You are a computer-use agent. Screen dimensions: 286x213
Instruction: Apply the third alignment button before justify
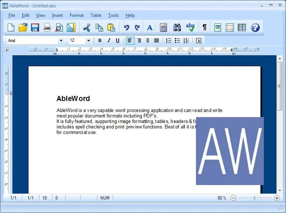click(x=148, y=40)
